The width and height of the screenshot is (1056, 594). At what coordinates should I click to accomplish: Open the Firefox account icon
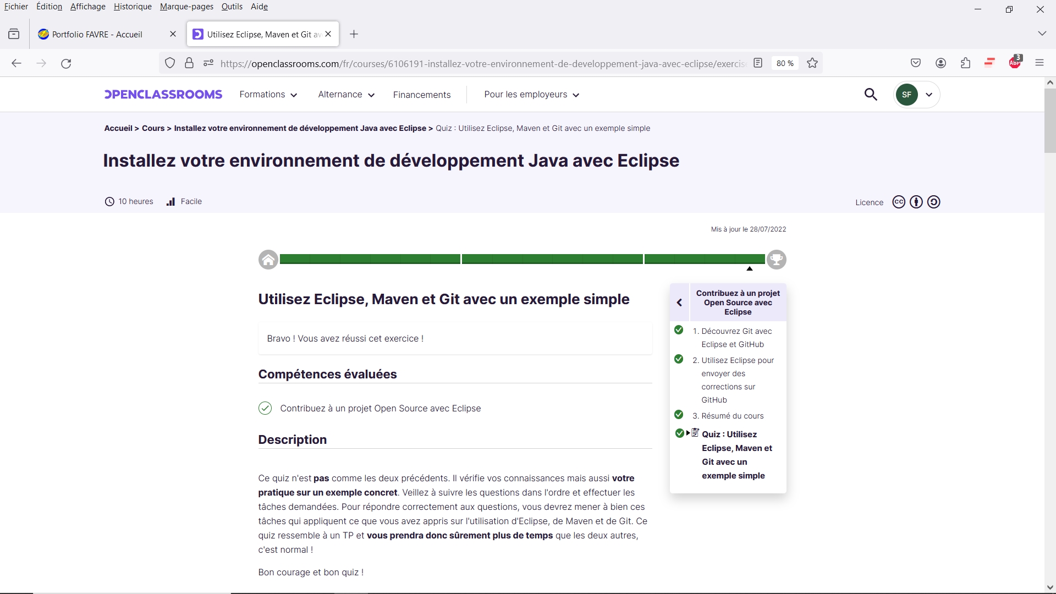941,63
